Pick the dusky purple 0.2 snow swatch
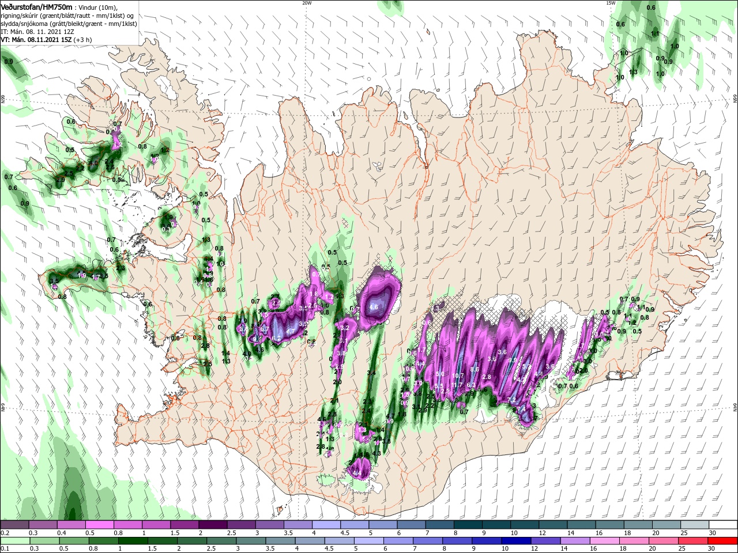The image size is (738, 553). point(14,525)
